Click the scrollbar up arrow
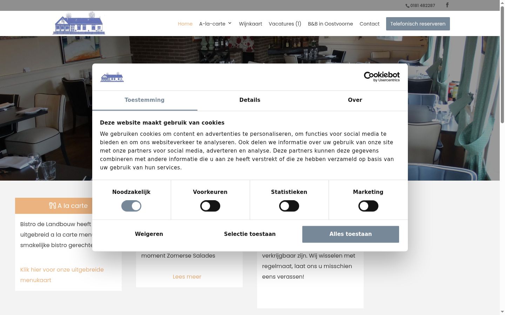This screenshot has height=315, width=505. (x=502, y=3)
